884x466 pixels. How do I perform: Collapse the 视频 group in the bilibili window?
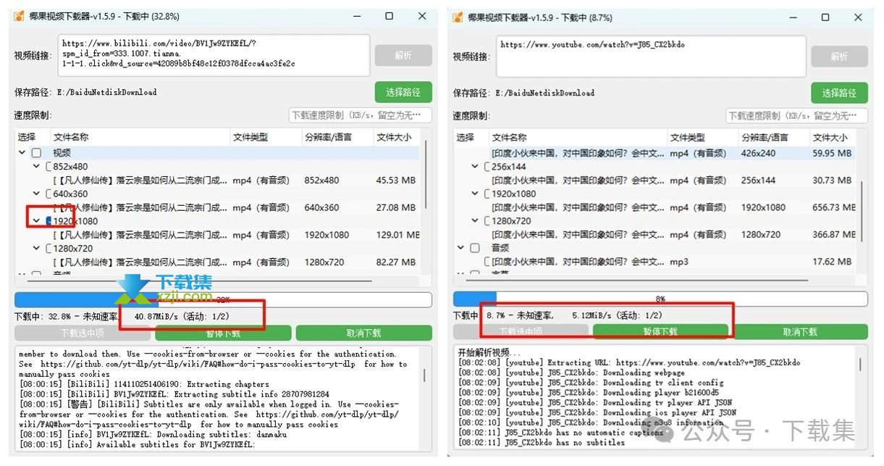click(x=22, y=153)
